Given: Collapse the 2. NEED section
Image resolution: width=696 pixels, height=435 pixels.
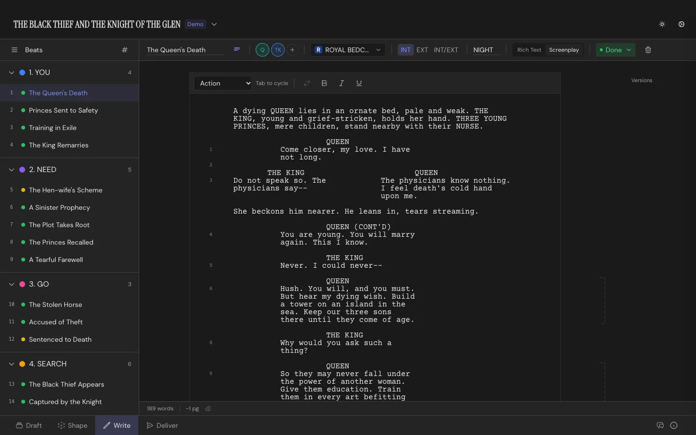Looking at the screenshot, I should pyautogui.click(x=12, y=170).
